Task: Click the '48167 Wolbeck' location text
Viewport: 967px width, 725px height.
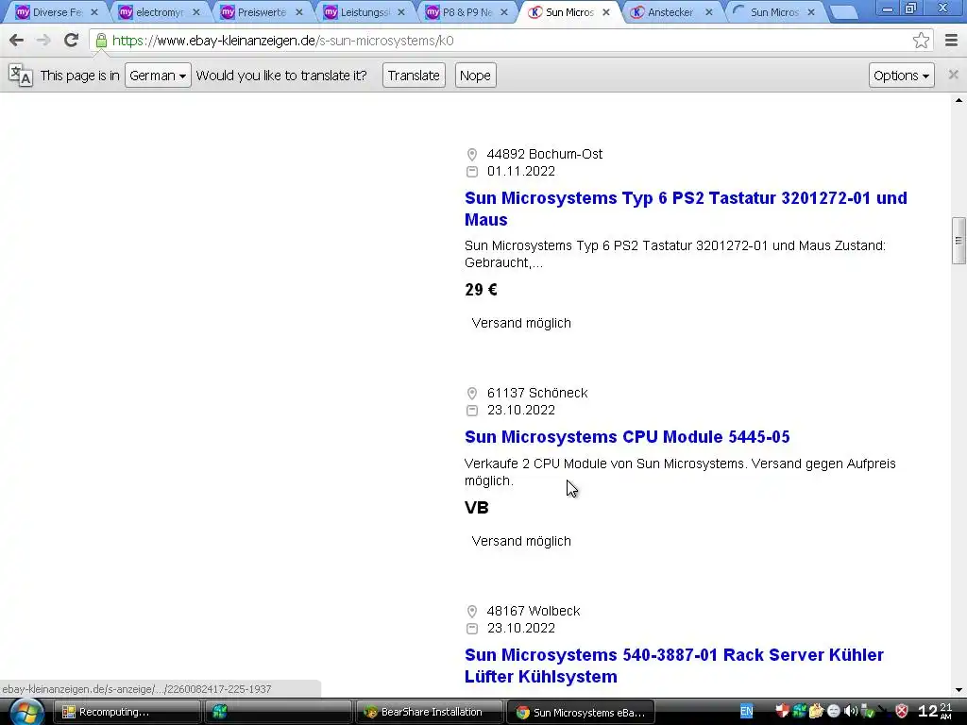Action: pos(534,611)
